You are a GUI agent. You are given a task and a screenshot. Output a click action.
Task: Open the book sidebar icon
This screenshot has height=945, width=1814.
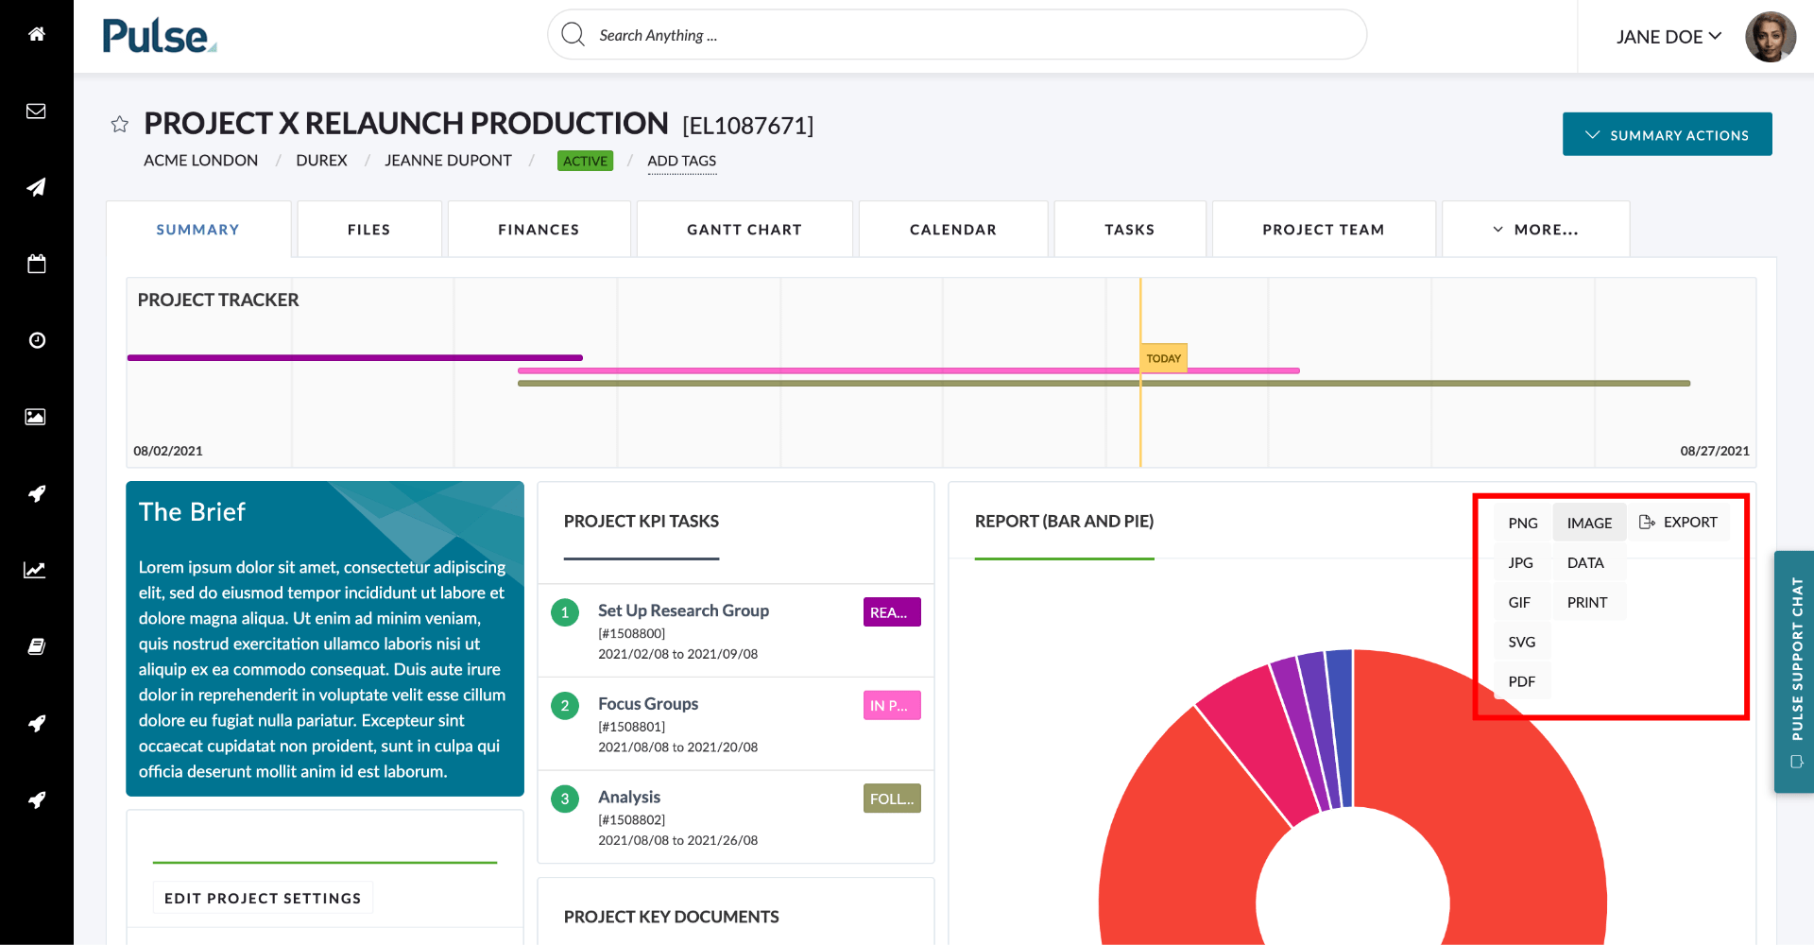pos(36,646)
